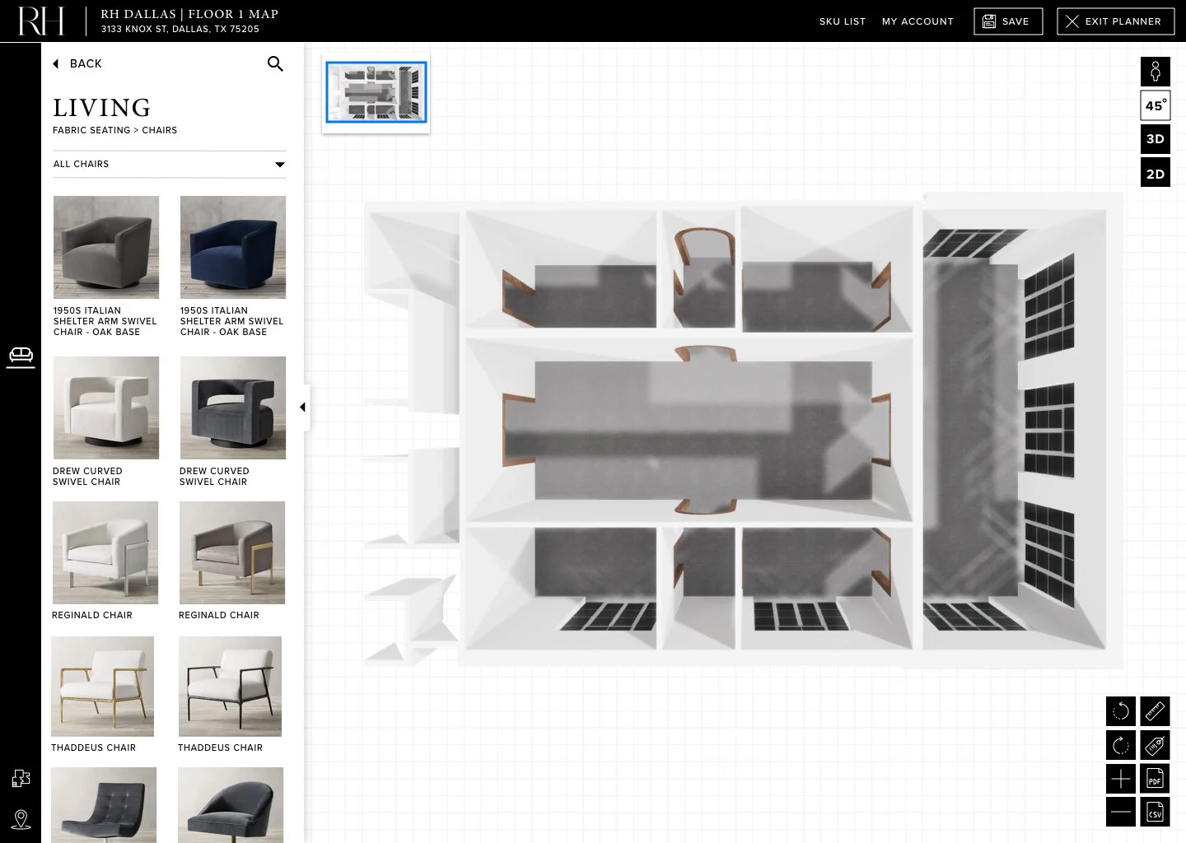Image resolution: width=1186 pixels, height=843 pixels.
Task: Click the Fabric Seating breadcrumb
Action: (x=91, y=130)
